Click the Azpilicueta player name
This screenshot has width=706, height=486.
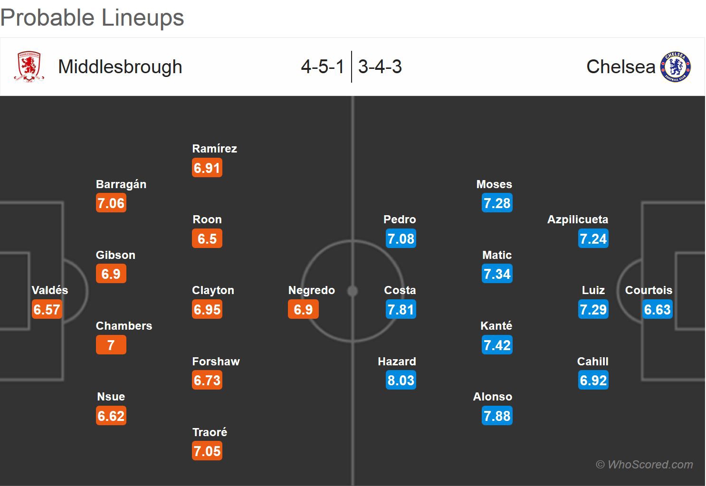pyautogui.click(x=577, y=219)
